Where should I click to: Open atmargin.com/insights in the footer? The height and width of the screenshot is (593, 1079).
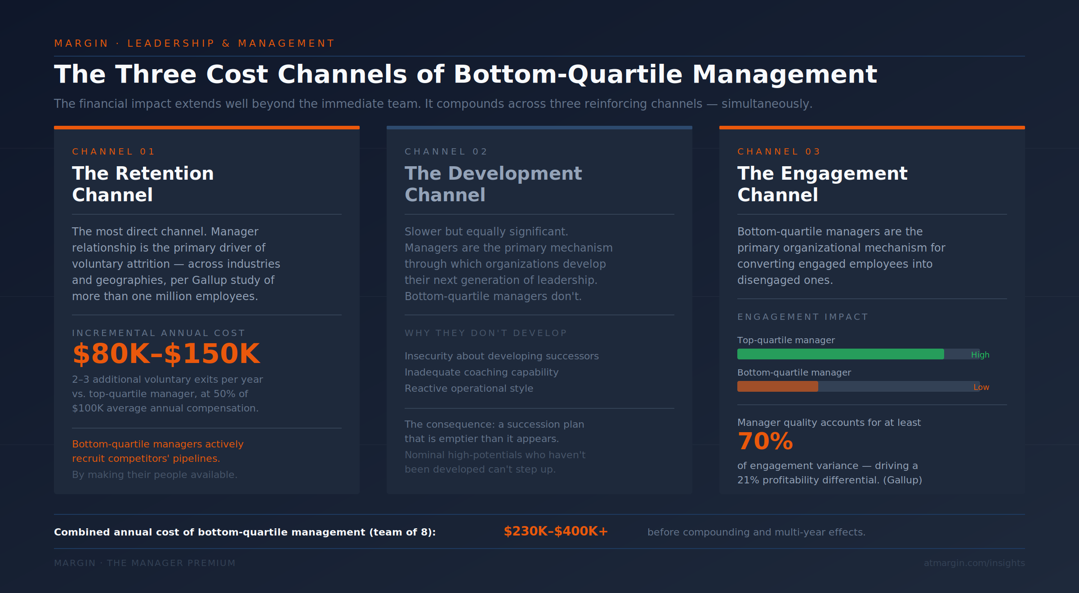coord(972,562)
